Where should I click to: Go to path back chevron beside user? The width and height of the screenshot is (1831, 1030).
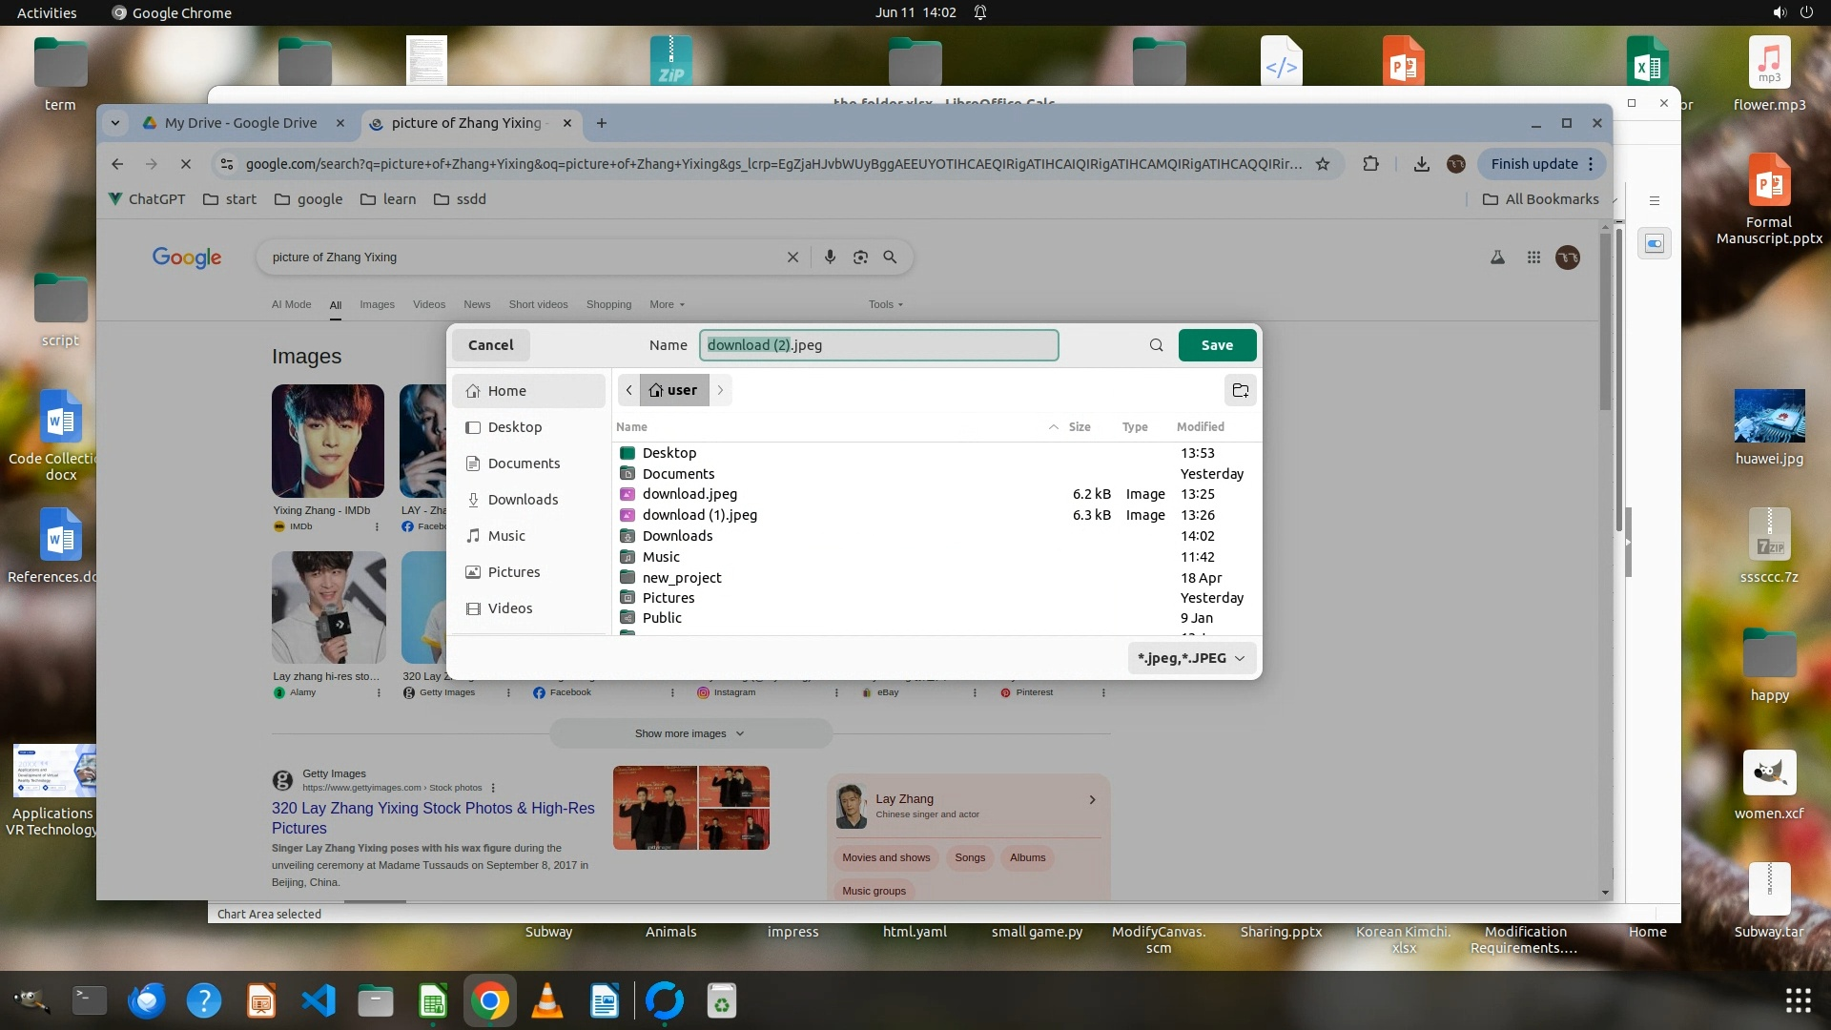point(628,390)
